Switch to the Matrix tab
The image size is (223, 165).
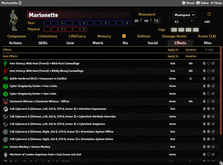(x=98, y=43)
